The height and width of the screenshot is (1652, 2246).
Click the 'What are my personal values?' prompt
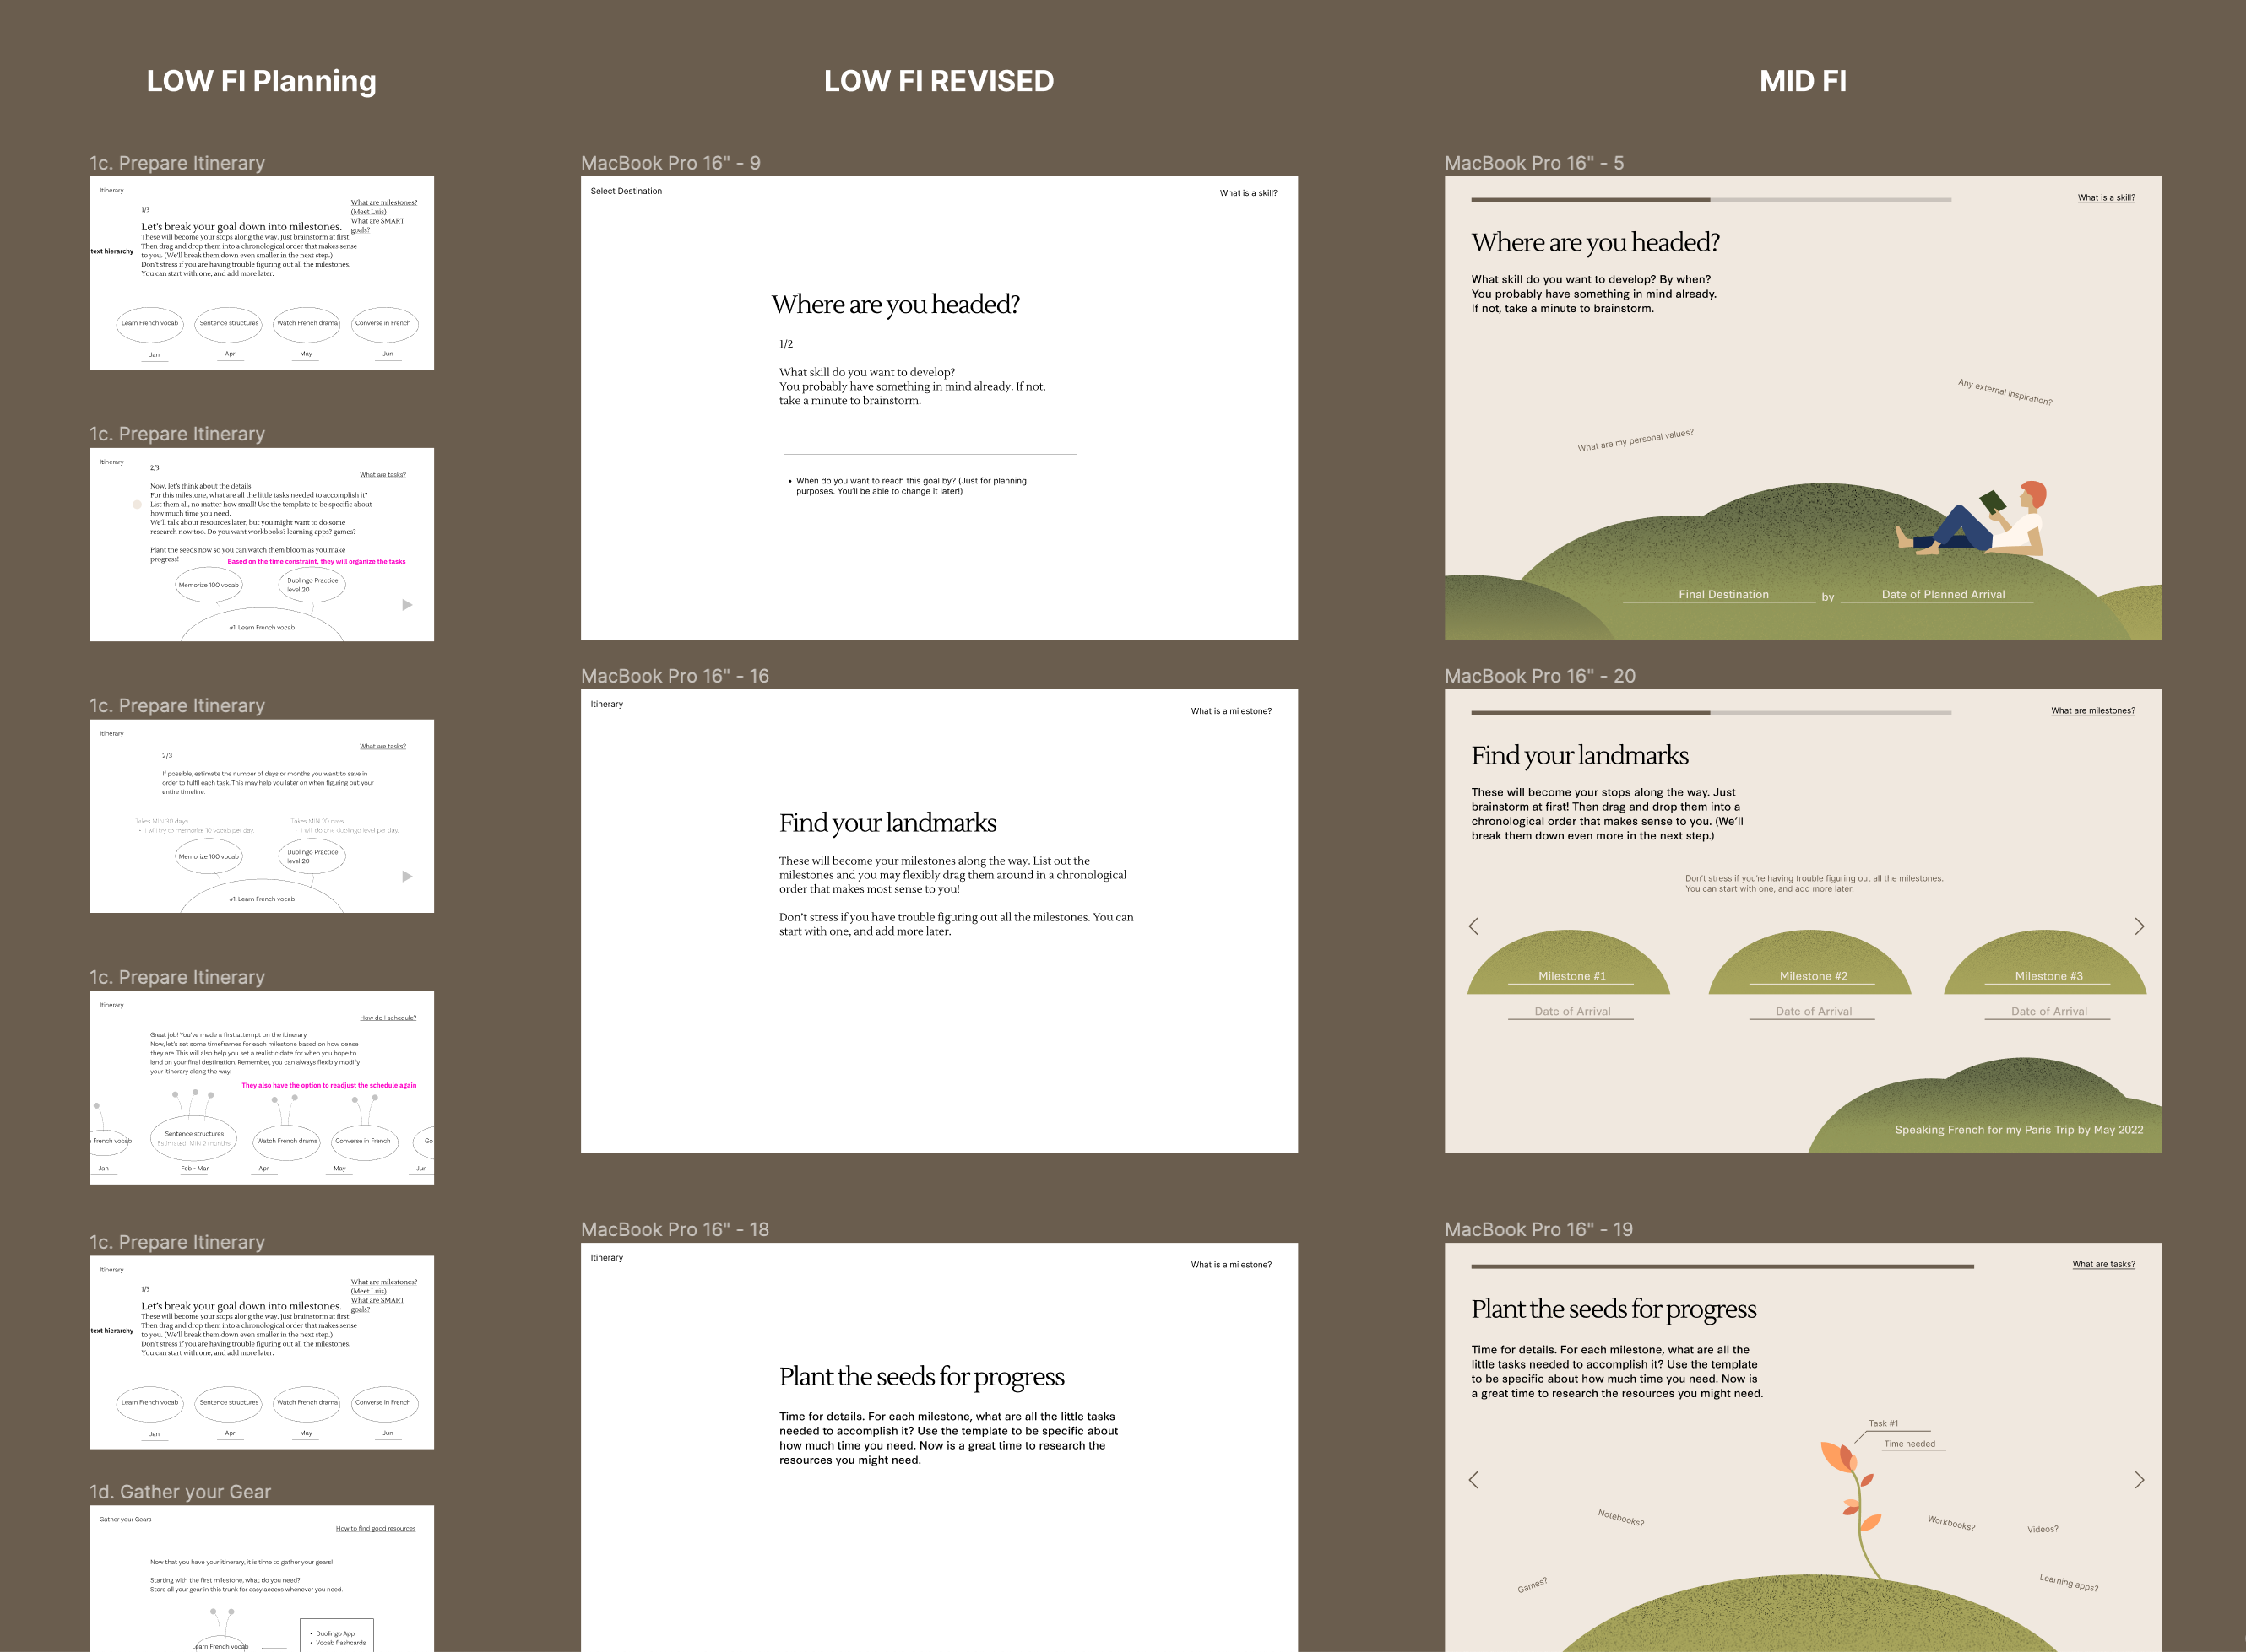[1636, 440]
